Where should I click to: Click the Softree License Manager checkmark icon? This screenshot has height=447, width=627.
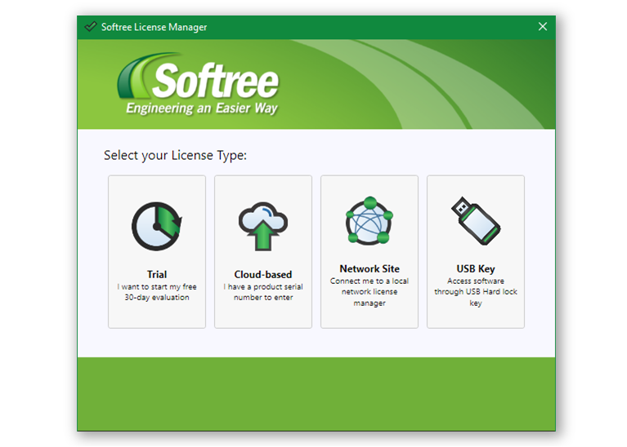click(x=91, y=27)
